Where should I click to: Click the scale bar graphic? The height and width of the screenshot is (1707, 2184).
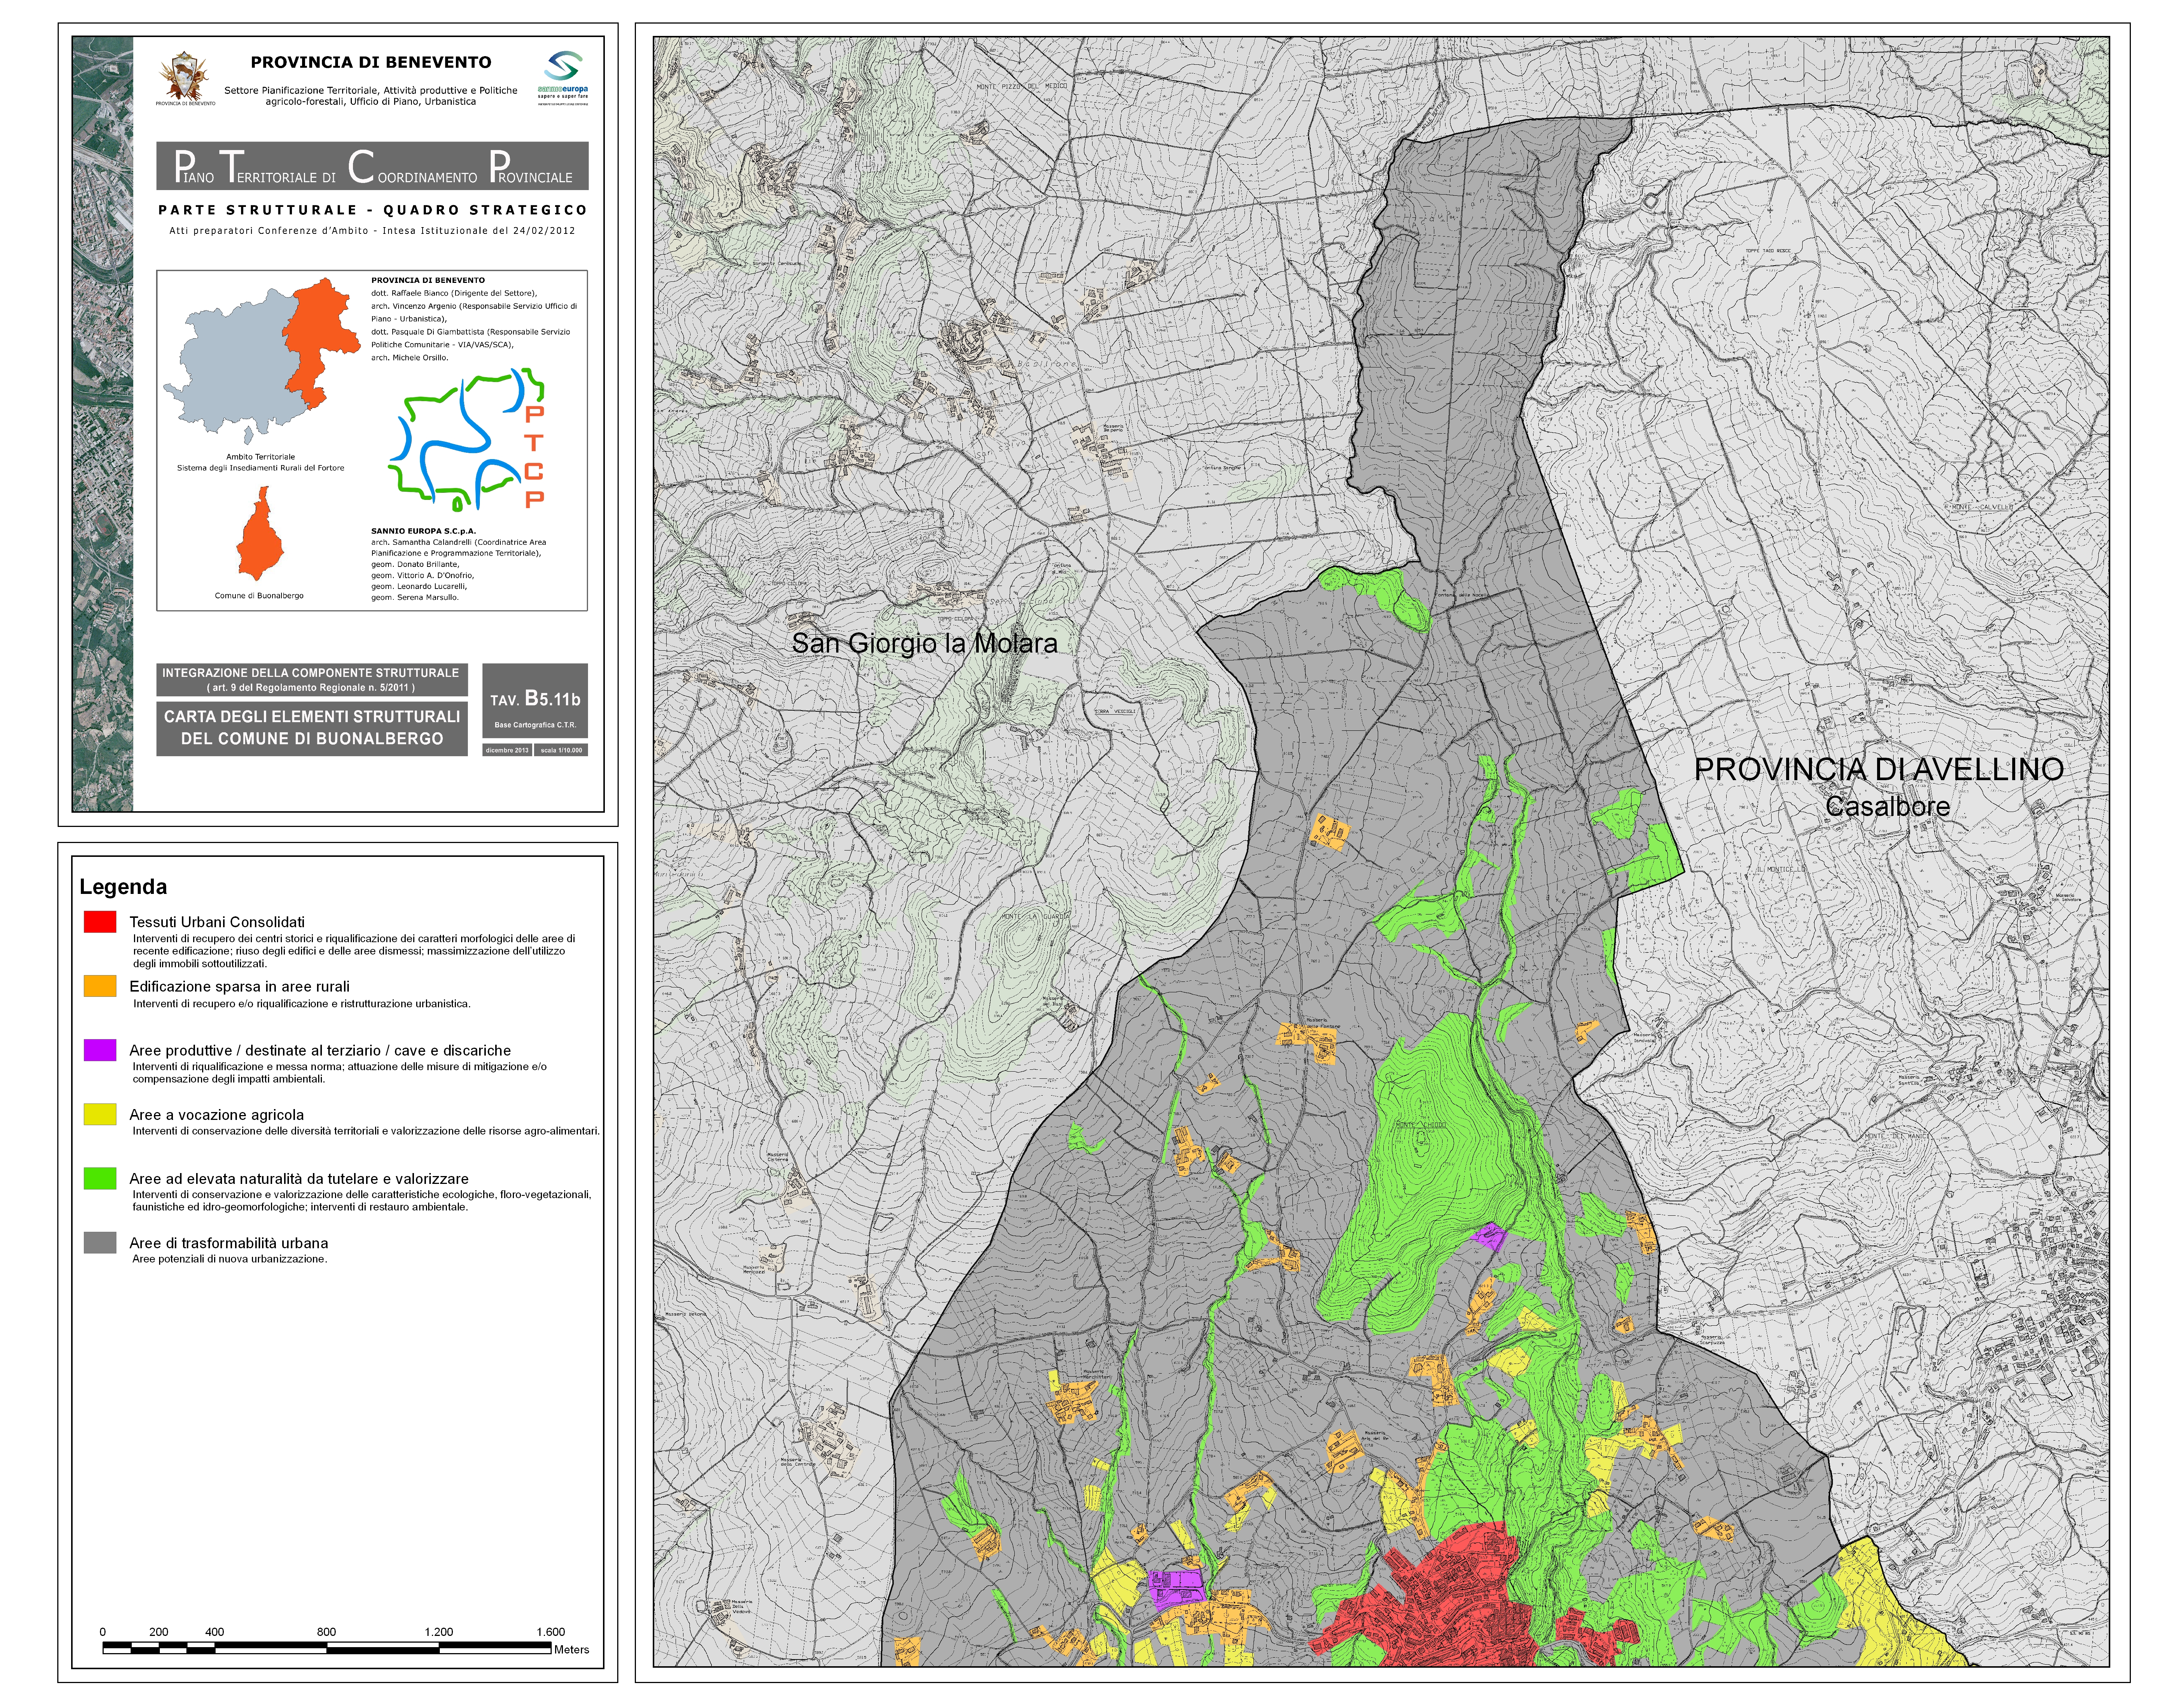327,1647
